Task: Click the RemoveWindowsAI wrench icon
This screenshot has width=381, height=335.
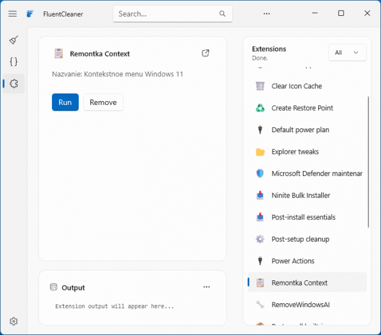Action: coord(260,304)
